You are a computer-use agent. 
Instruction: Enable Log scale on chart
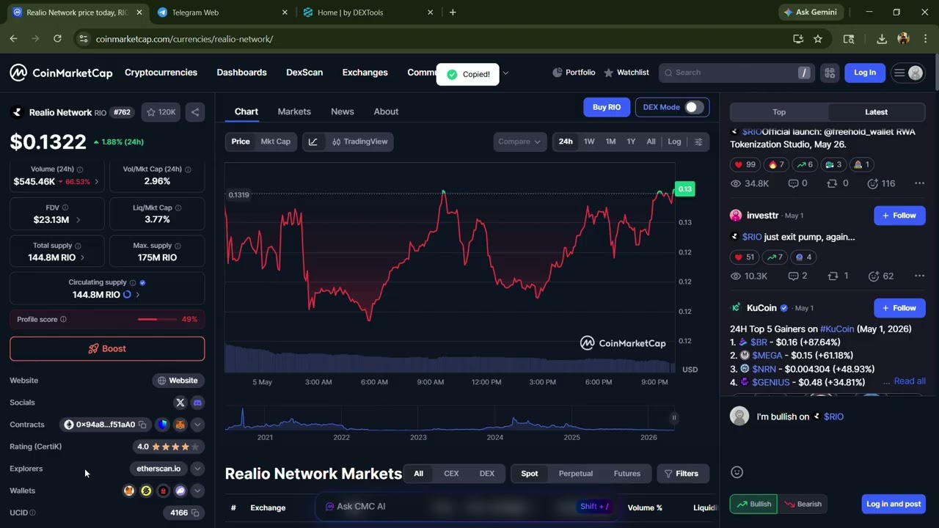[x=674, y=142]
